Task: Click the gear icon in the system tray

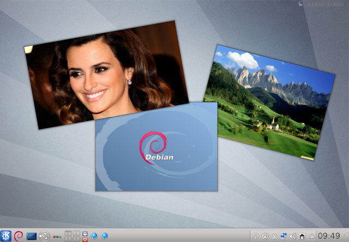Action: tap(265, 236)
